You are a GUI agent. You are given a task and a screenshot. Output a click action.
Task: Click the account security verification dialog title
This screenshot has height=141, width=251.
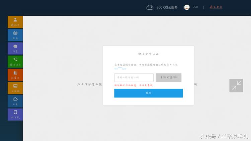(148, 54)
